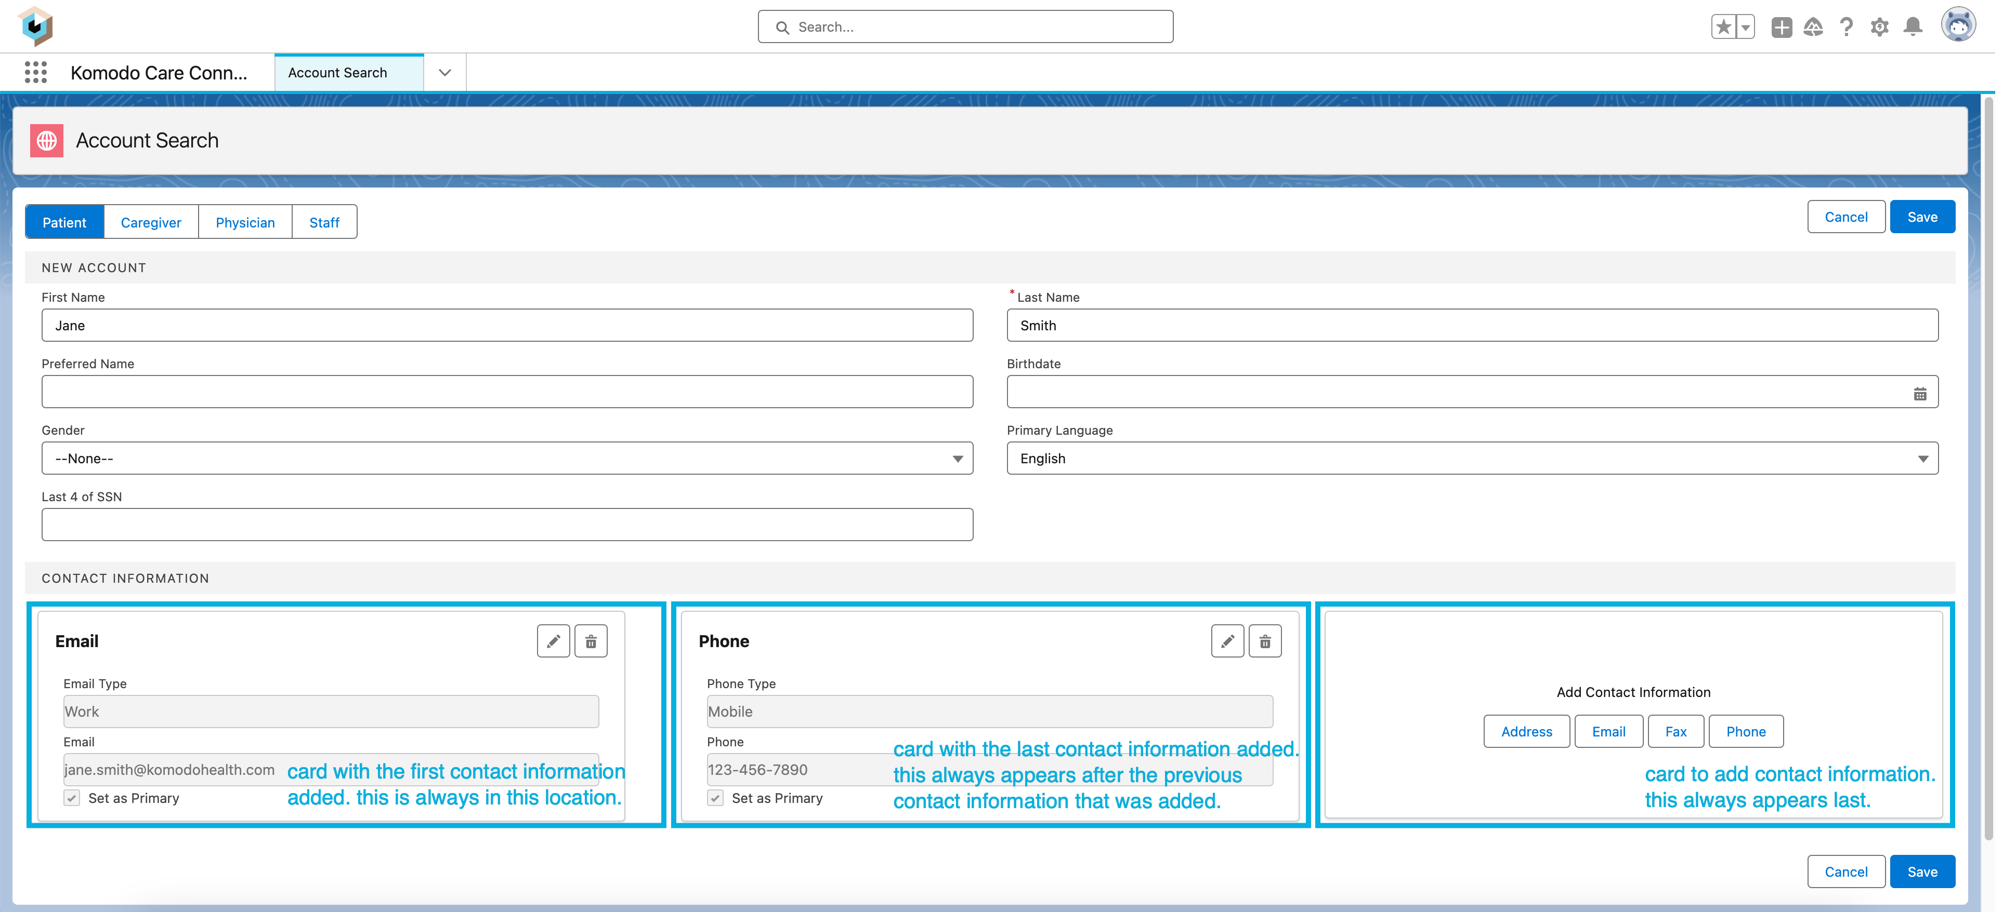Viewport: 2016px width, 912px height.
Task: Delete the Phone contact card
Action: (x=1265, y=641)
